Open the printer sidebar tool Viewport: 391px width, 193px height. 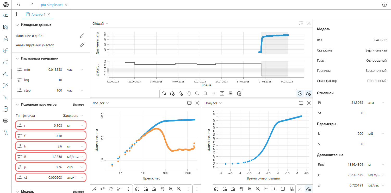coord(6,120)
